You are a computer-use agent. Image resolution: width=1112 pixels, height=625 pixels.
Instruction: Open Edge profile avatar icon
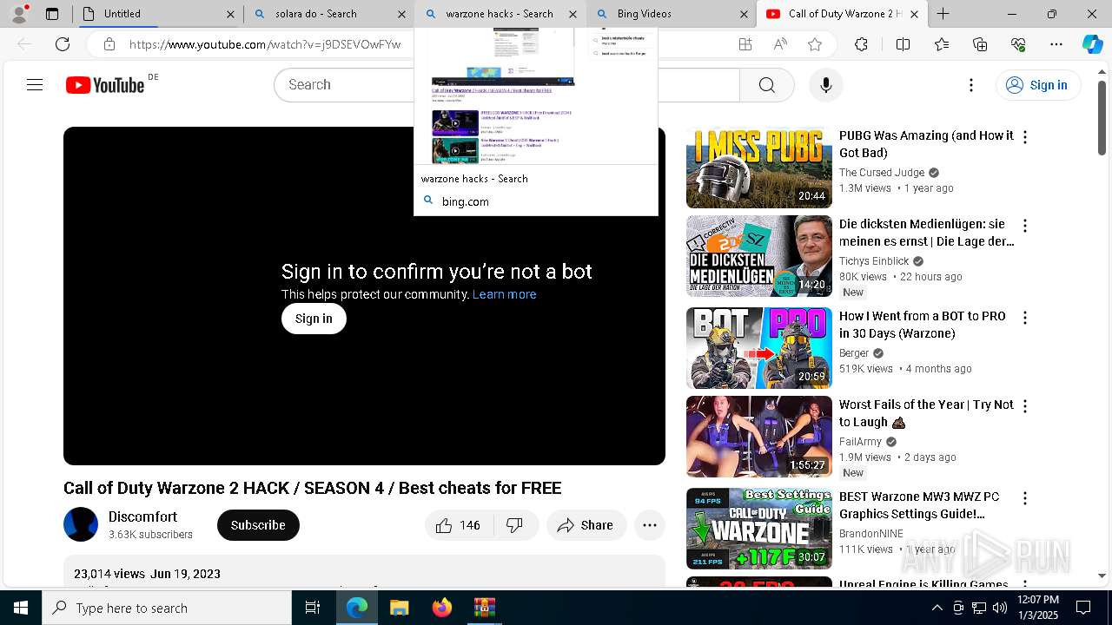click(x=19, y=14)
